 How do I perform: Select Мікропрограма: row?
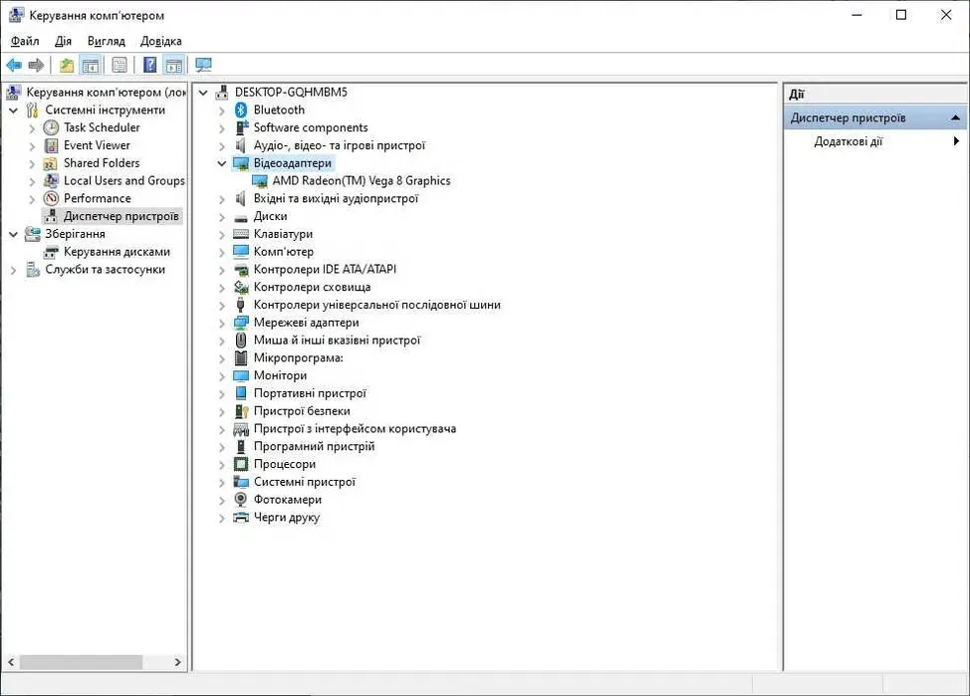pos(298,357)
